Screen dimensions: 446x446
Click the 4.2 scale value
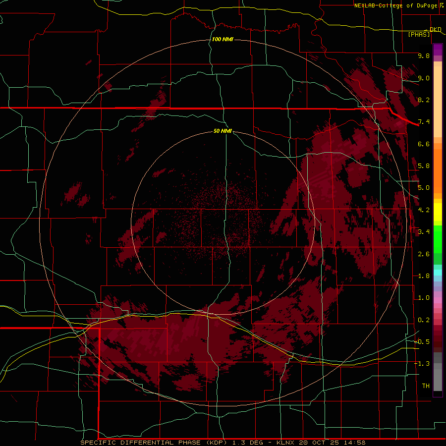[x=424, y=210]
